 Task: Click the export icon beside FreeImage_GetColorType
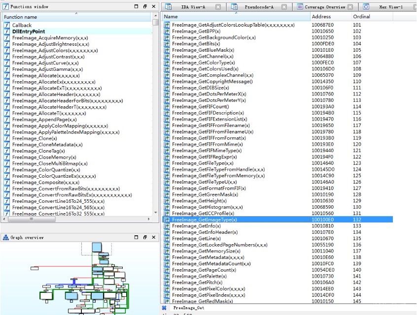coord(167,63)
